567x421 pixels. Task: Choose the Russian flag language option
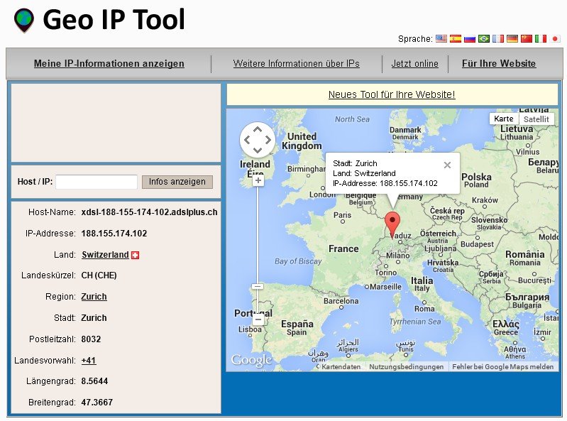470,39
